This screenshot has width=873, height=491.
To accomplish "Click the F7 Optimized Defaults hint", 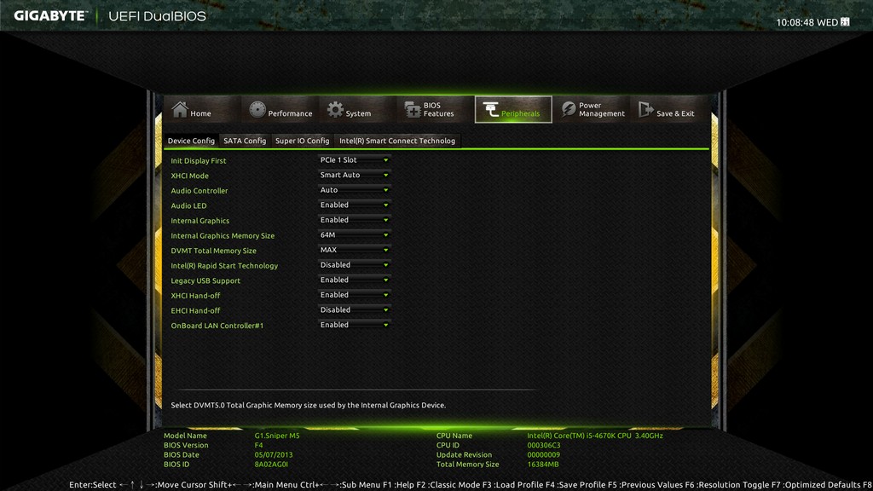I will point(816,485).
